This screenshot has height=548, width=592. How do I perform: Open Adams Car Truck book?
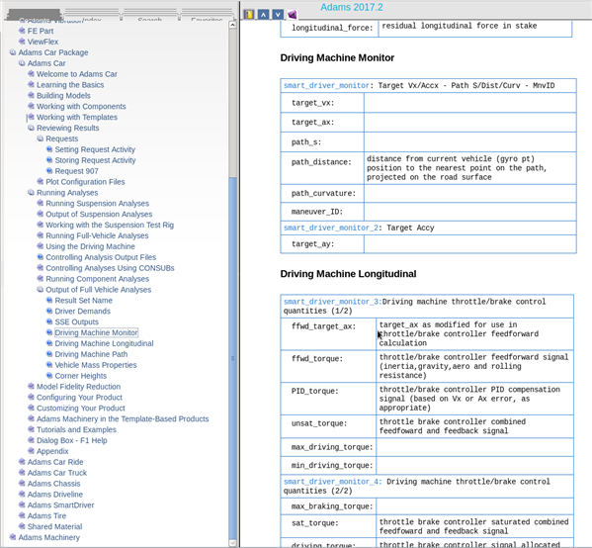click(x=57, y=473)
